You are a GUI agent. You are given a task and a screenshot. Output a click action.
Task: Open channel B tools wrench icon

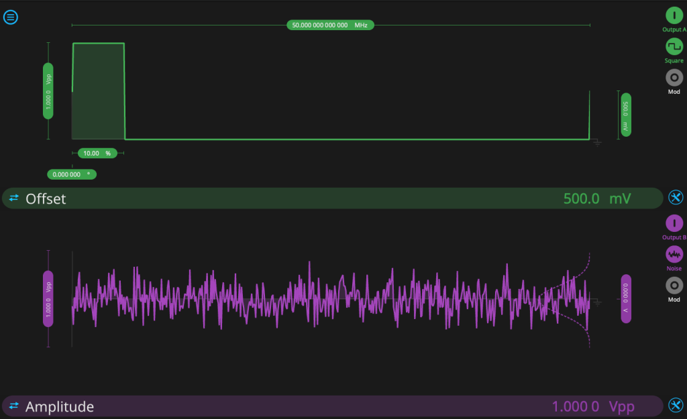(x=676, y=406)
